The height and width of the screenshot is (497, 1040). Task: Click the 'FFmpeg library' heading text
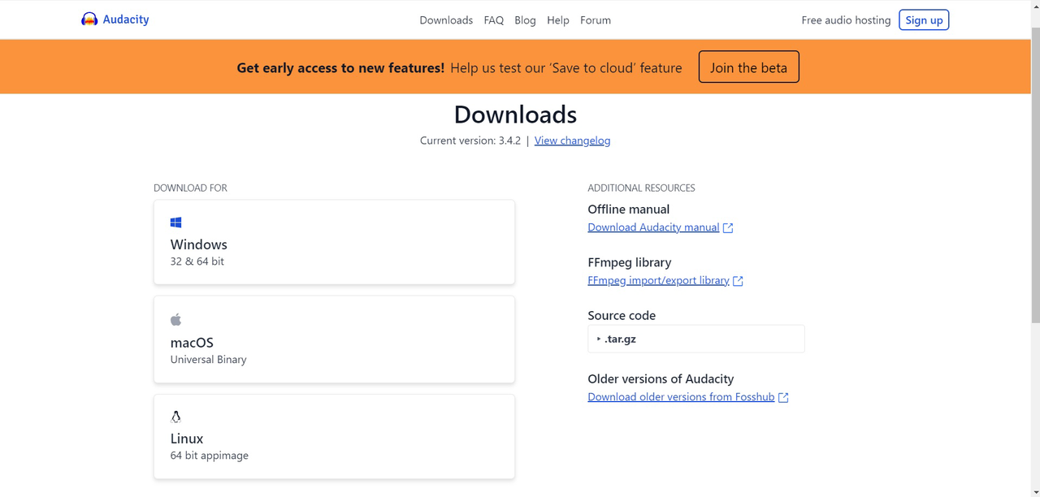[x=630, y=262]
